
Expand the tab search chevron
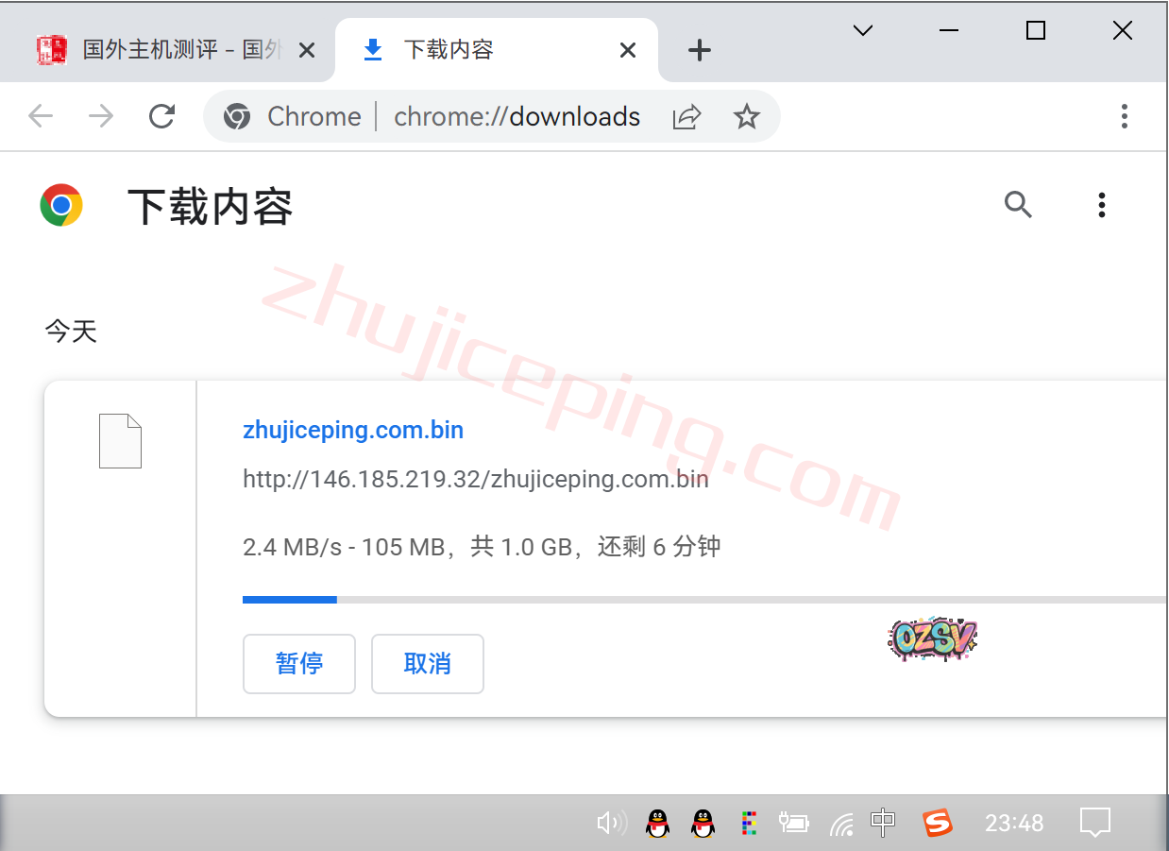point(862,30)
